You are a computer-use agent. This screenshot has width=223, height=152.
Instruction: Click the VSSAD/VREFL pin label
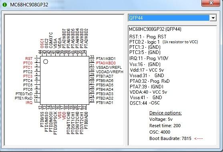point(109,68)
